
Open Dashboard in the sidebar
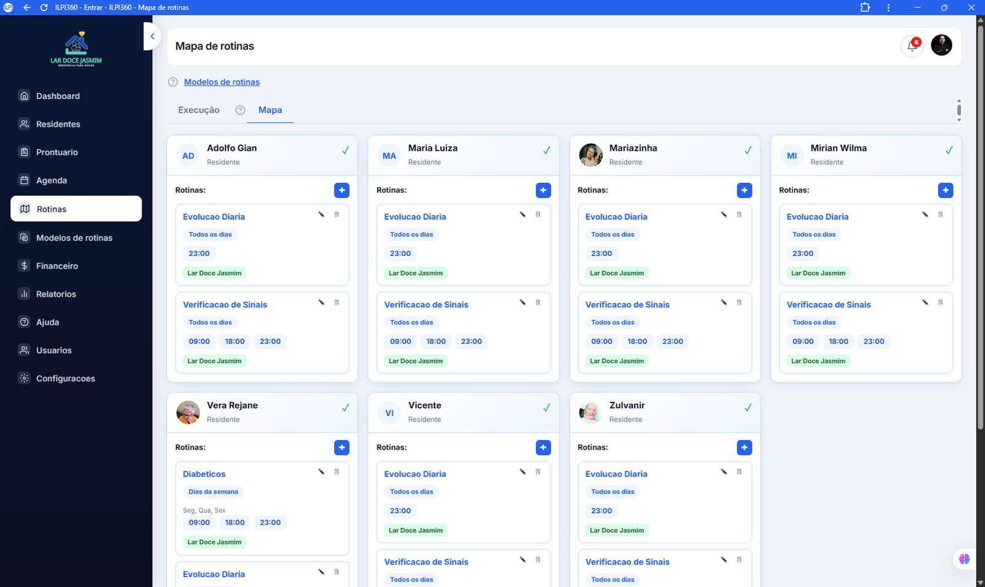click(x=76, y=96)
